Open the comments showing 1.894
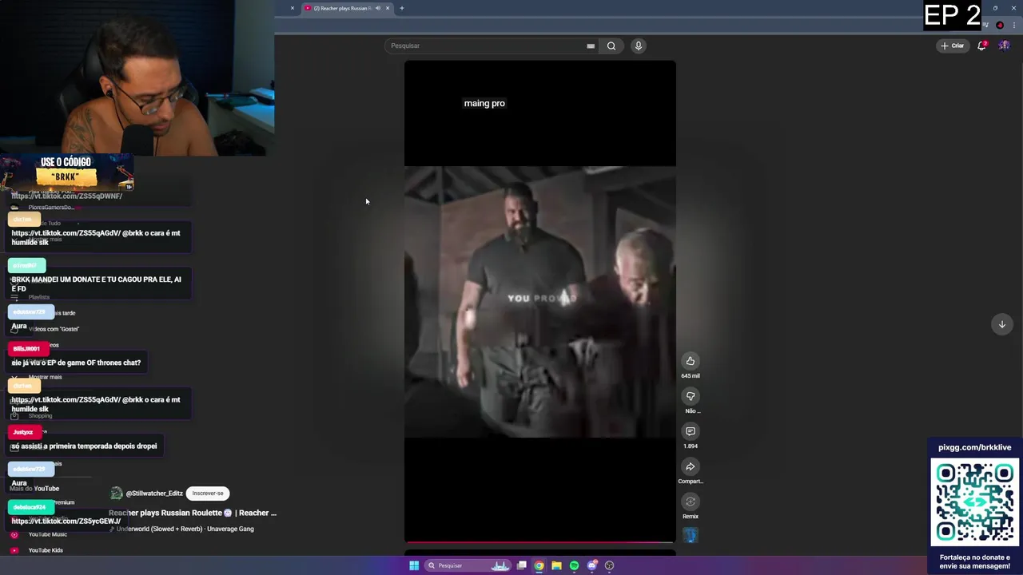 [691, 431]
